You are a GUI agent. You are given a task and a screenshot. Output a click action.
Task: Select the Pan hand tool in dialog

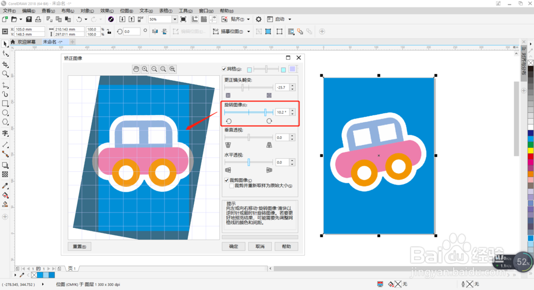pos(136,69)
